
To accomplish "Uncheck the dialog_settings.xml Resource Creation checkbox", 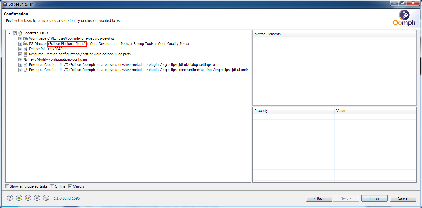I will click(x=20, y=65).
